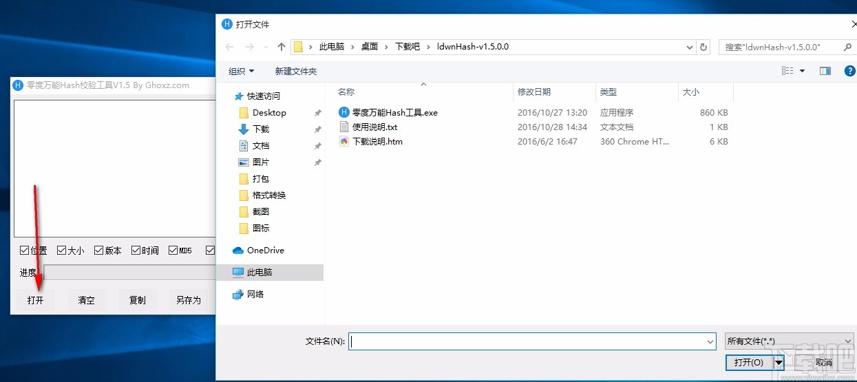Select 网络 in navigation pane
The width and height of the screenshot is (857, 382).
point(255,294)
